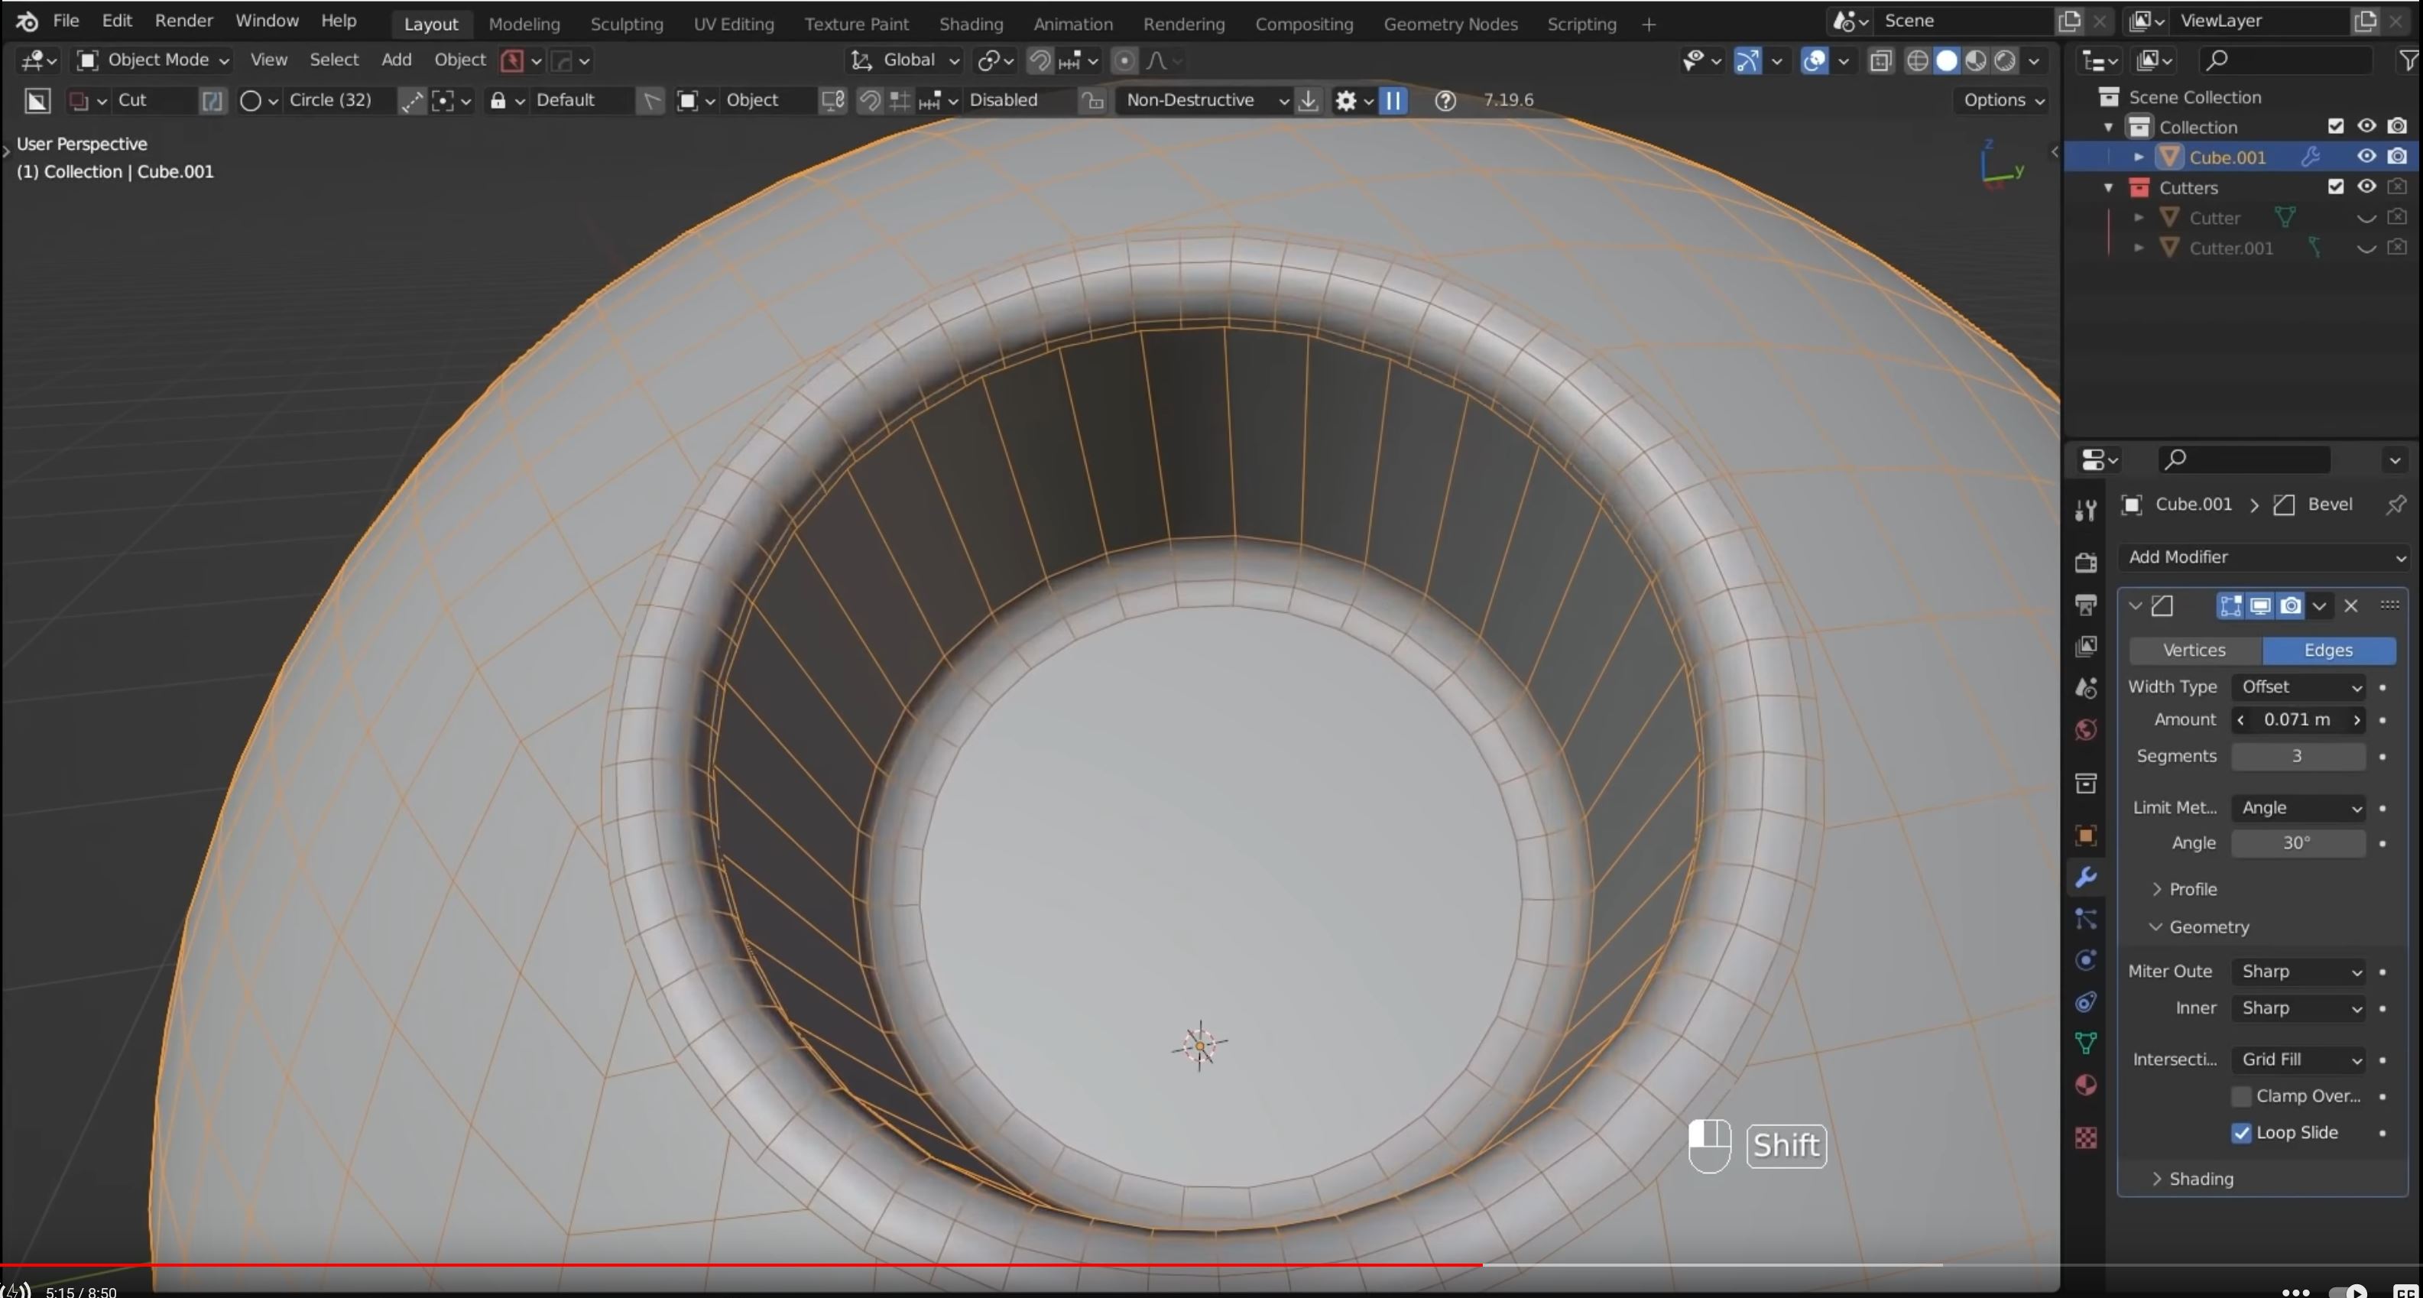Open the Object Data properties tab

coord(2085,1043)
